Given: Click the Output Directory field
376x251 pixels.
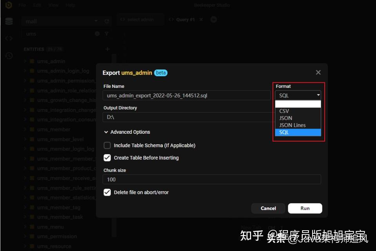Looking at the screenshot, I should click(x=188, y=117).
